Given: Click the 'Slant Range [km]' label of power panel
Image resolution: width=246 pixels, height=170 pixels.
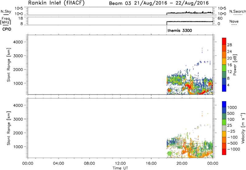Looking at the screenshot, I should coord(9,65).
